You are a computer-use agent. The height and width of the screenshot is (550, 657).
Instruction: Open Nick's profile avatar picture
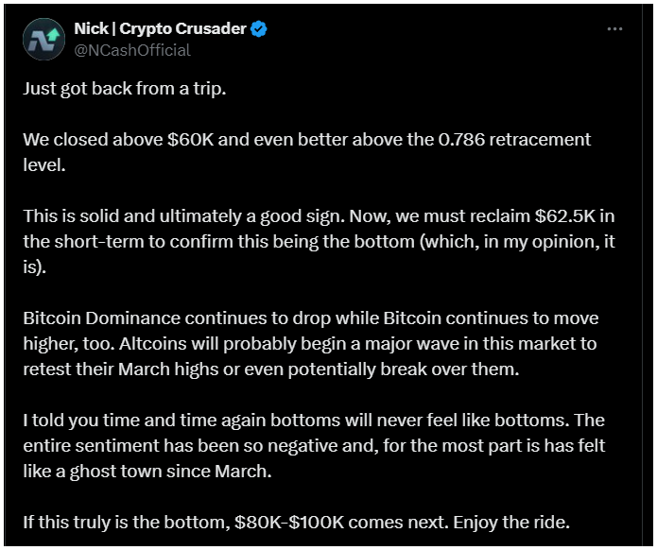click(x=44, y=40)
